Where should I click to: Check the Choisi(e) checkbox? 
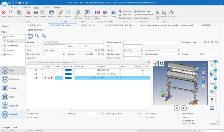86,46
